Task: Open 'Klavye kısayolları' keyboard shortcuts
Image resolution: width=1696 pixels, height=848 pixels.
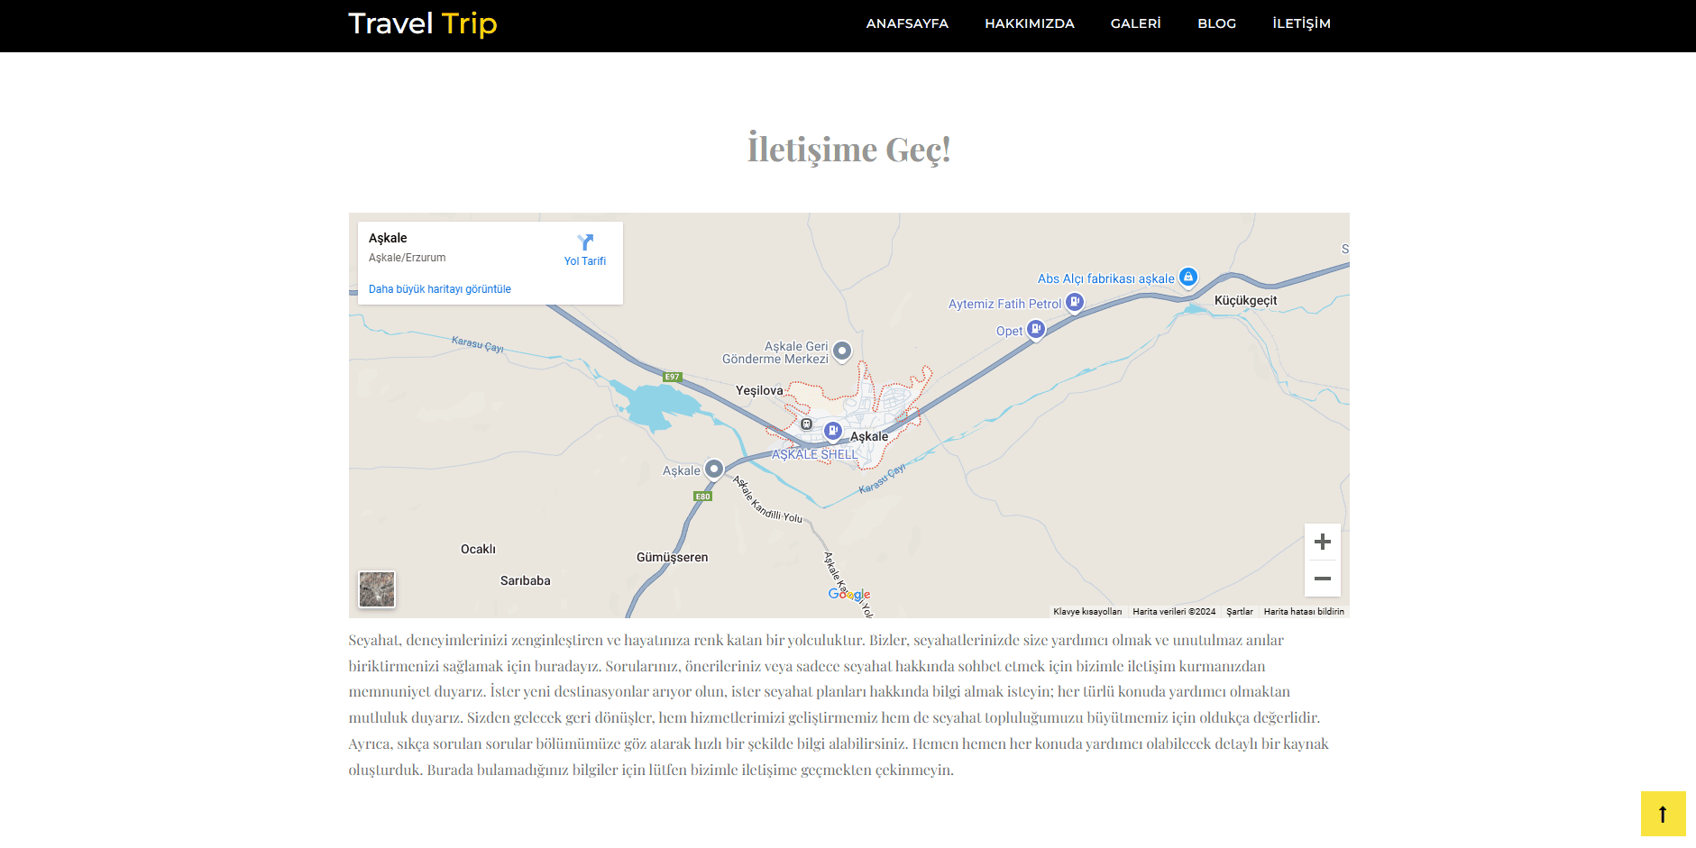Action: click(x=1086, y=611)
